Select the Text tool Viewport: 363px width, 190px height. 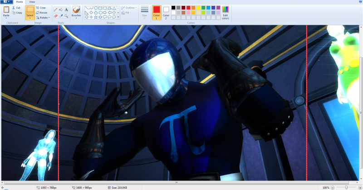pyautogui.click(x=66, y=9)
